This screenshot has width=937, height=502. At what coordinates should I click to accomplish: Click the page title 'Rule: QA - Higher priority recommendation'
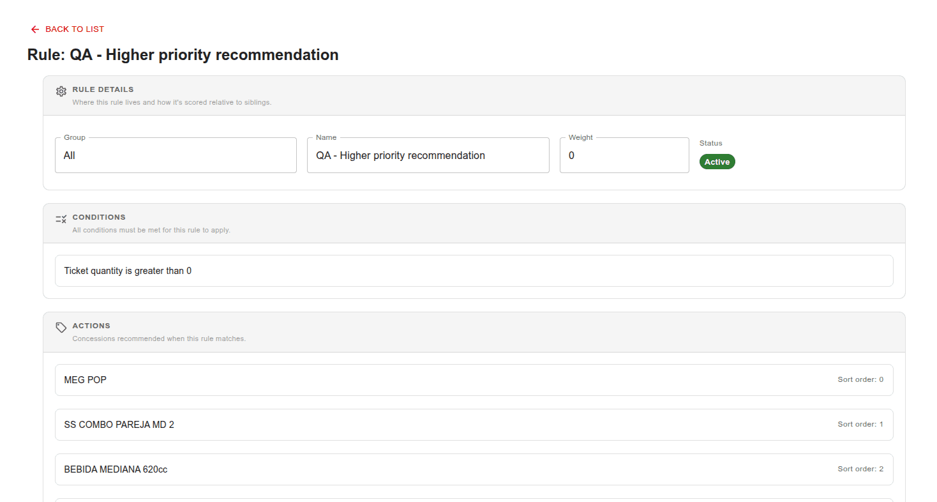183,55
